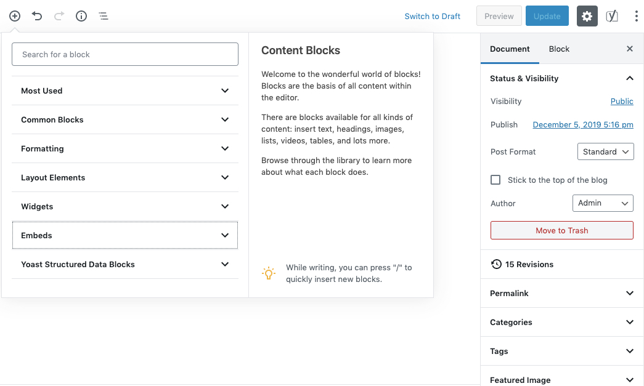The image size is (644, 386).
Task: Change the publish date December 5, 2019
Action: [x=583, y=124]
